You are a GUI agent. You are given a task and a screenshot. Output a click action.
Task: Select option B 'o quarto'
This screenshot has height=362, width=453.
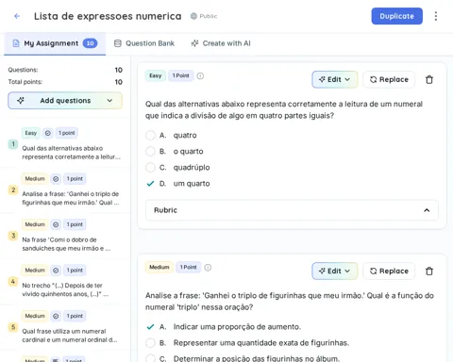click(x=150, y=152)
